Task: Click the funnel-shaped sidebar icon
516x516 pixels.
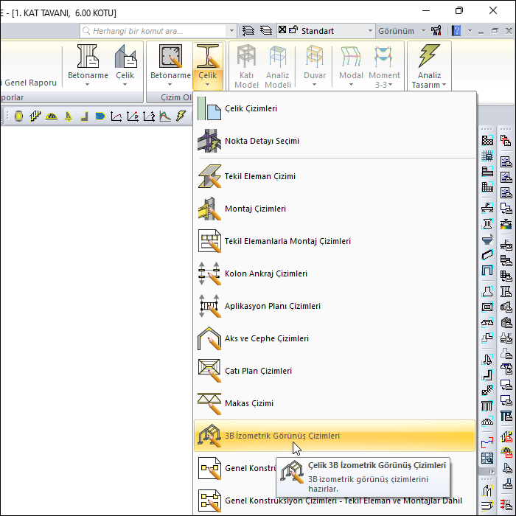Action: tap(487, 240)
